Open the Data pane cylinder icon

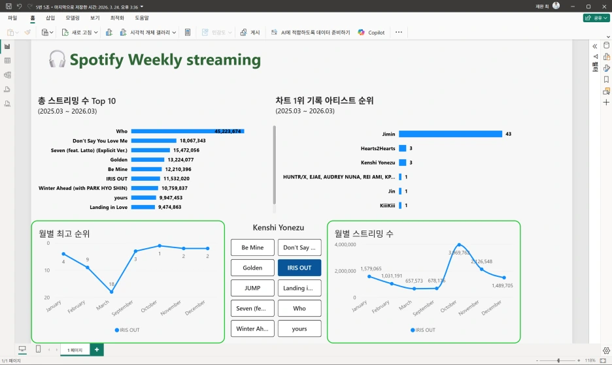606,45
